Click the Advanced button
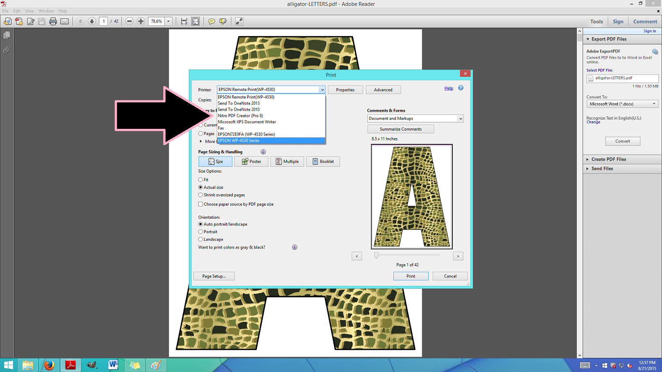The image size is (662, 372). coord(383,90)
